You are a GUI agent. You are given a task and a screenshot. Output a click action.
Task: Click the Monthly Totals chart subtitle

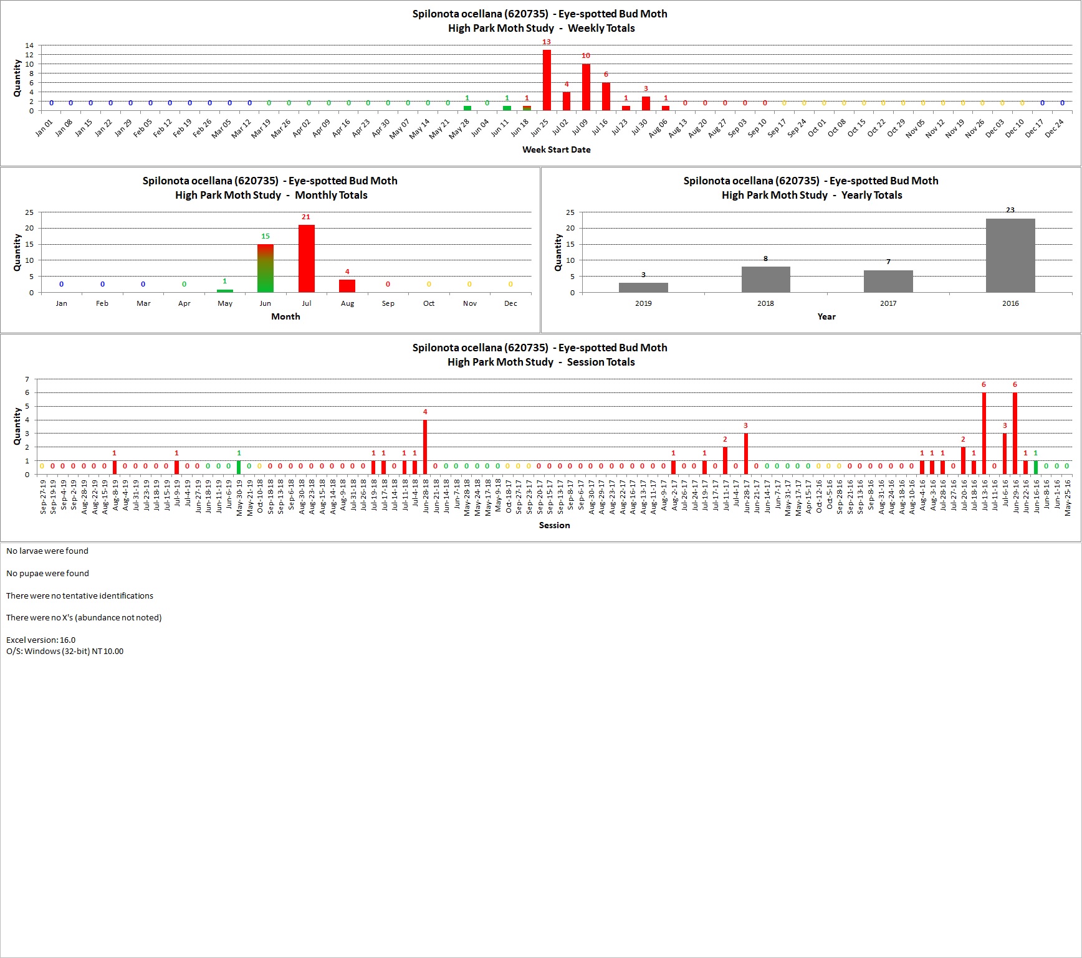click(x=271, y=195)
